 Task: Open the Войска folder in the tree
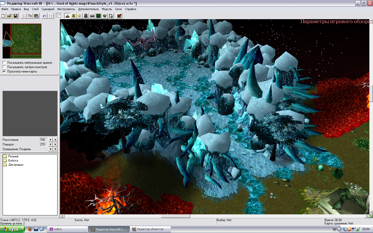click(x=10, y=161)
